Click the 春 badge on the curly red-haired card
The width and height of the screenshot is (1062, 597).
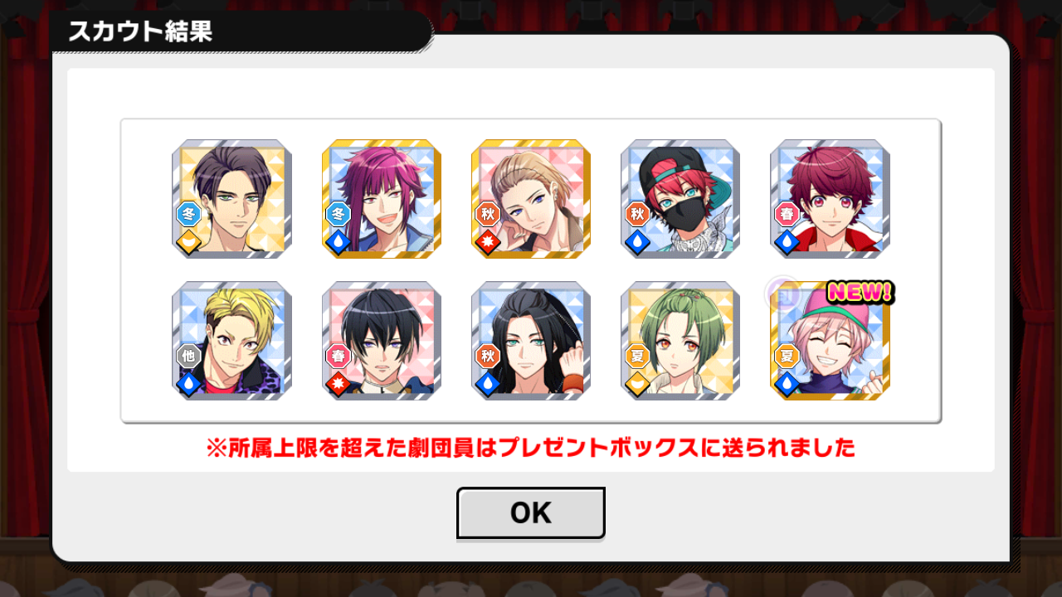tap(786, 214)
